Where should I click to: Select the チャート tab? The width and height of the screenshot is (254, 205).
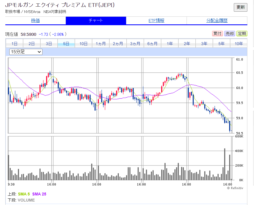(x=96, y=20)
